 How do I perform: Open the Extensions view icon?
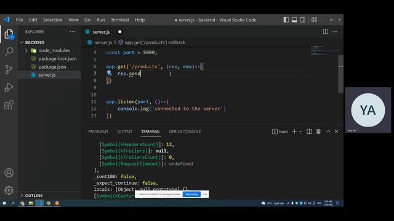pyautogui.click(x=9, y=105)
